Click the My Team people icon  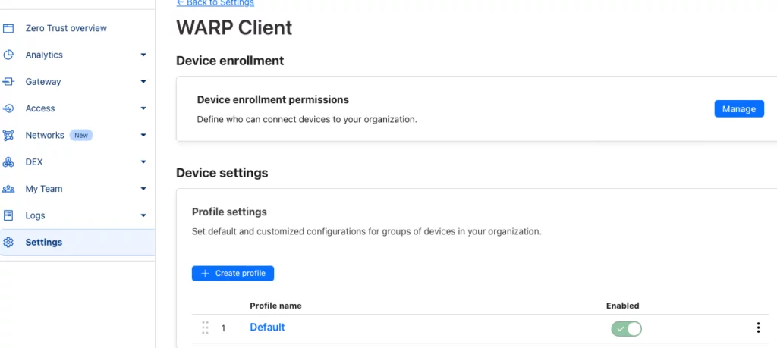pos(8,189)
